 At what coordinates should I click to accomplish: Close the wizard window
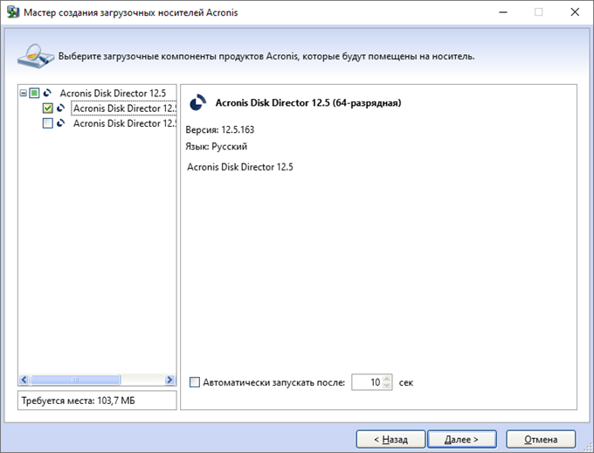[x=575, y=12]
